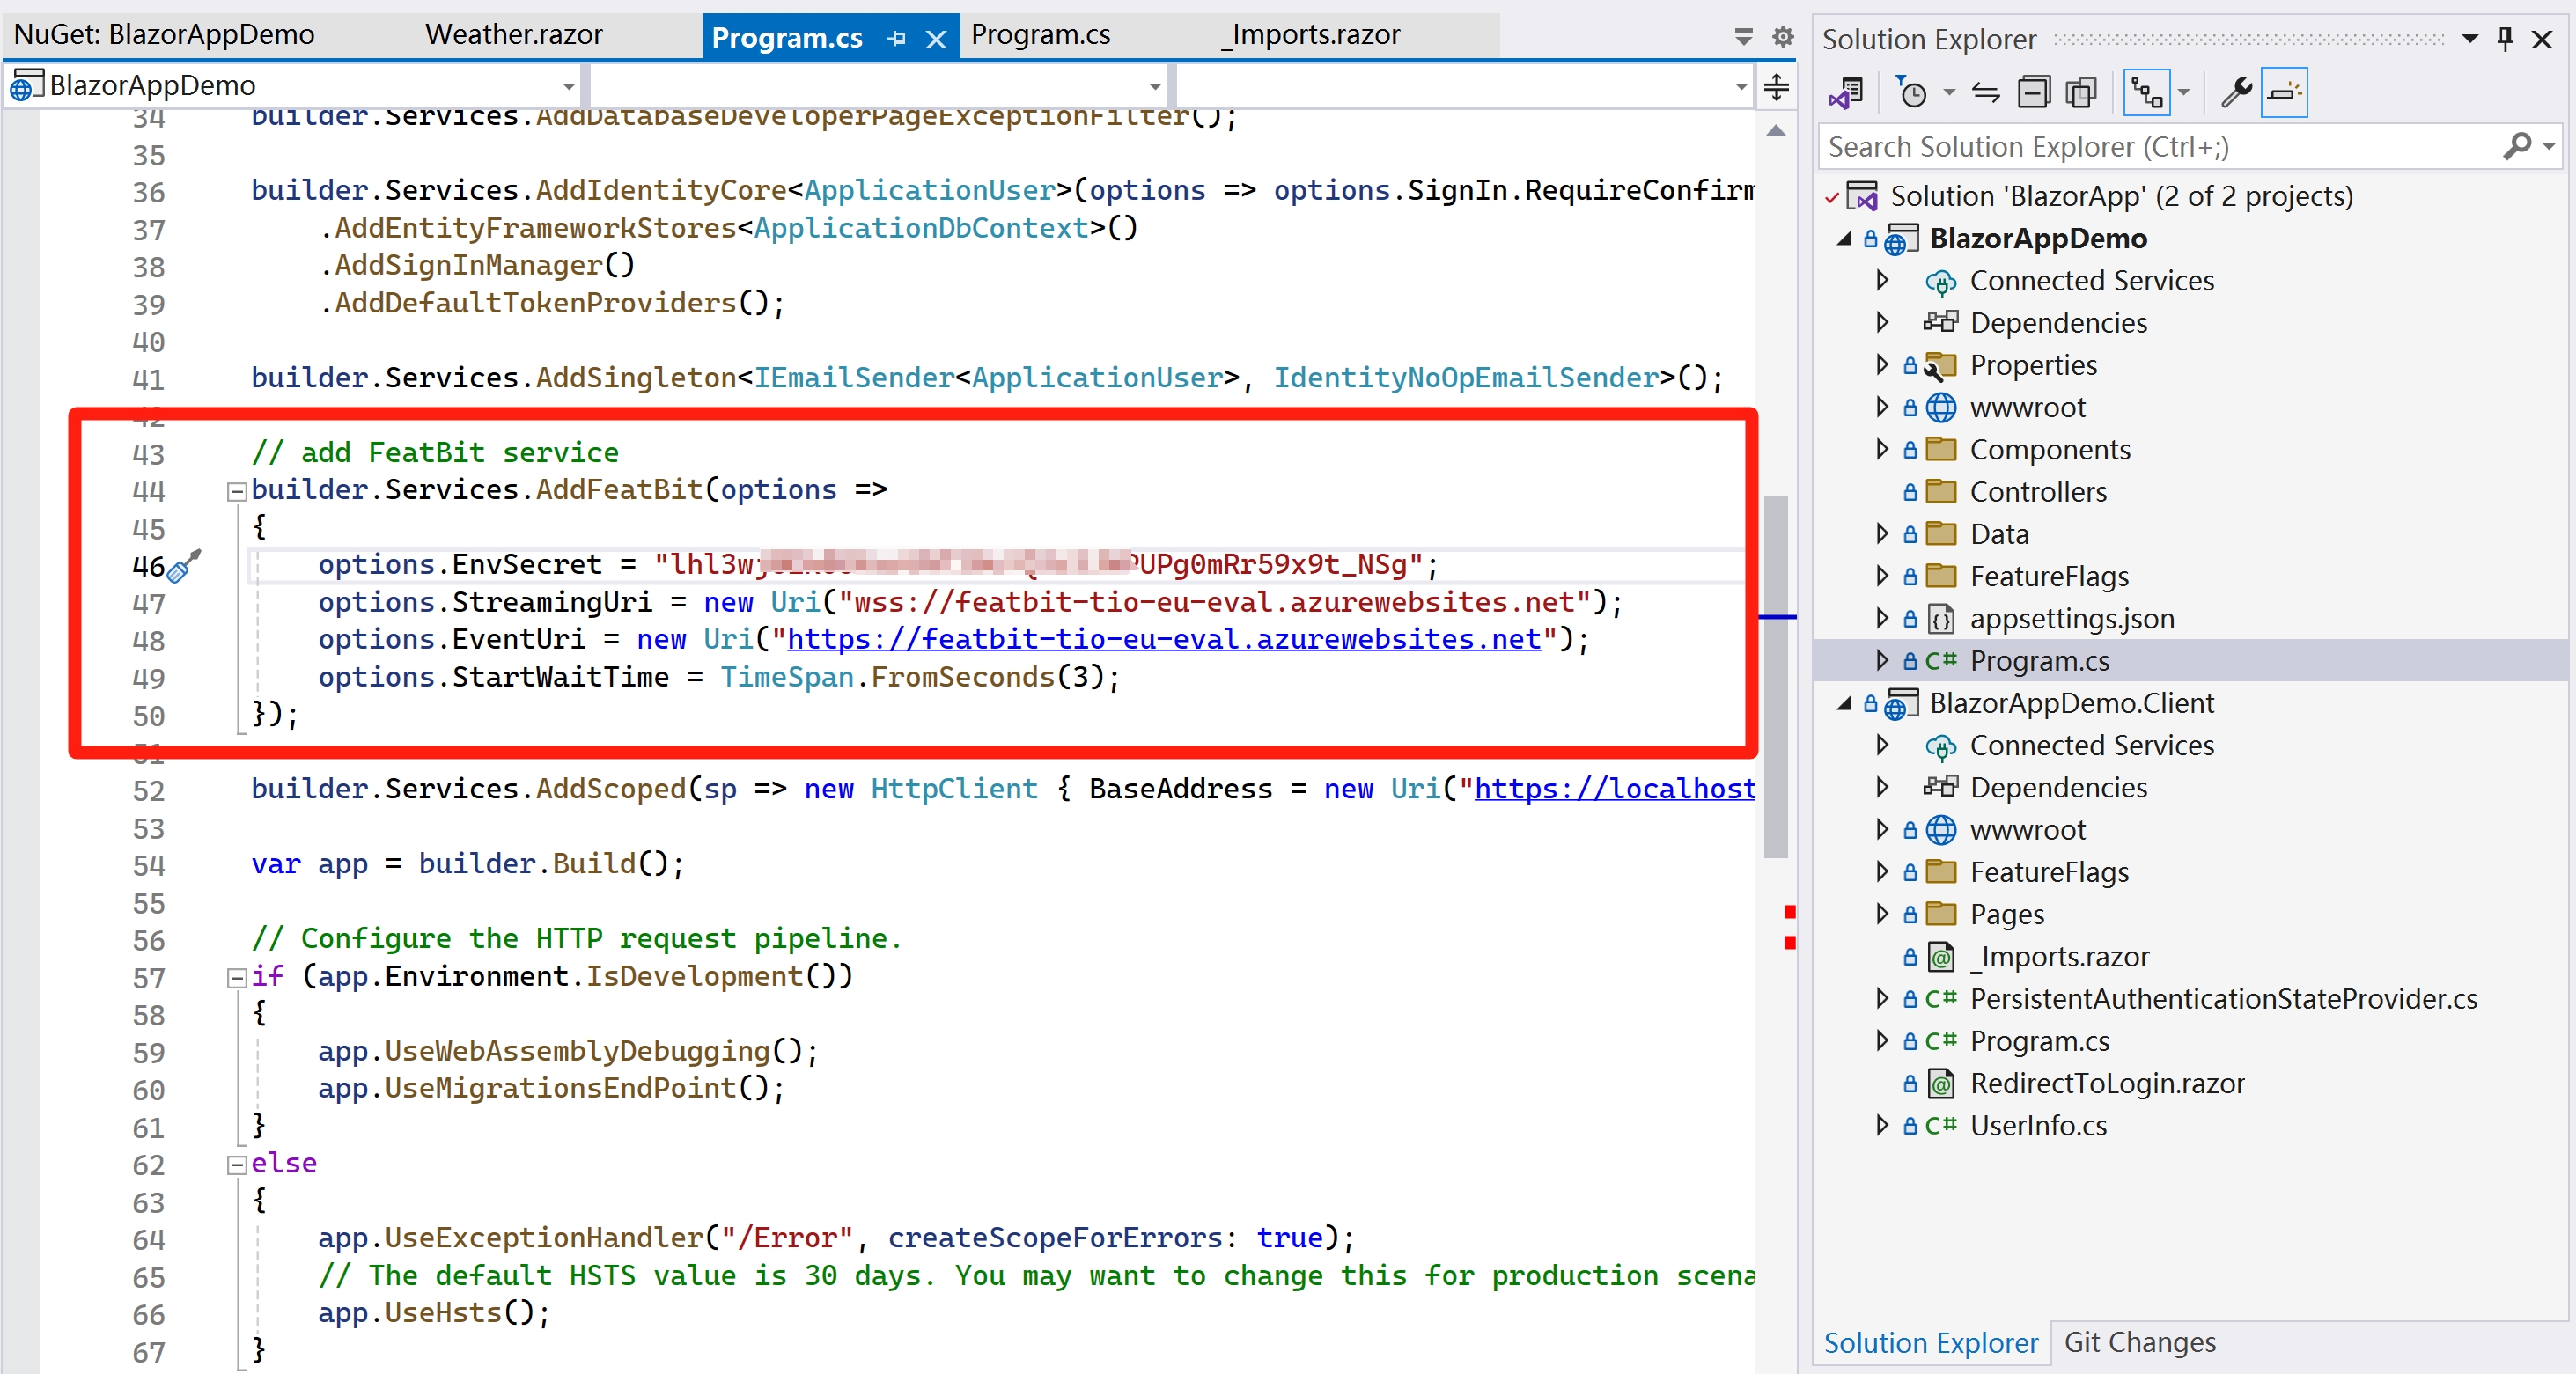Viewport: 2576px width, 1374px height.
Task: Click the editor vertical scrollbar thumb
Action: tap(1776, 676)
